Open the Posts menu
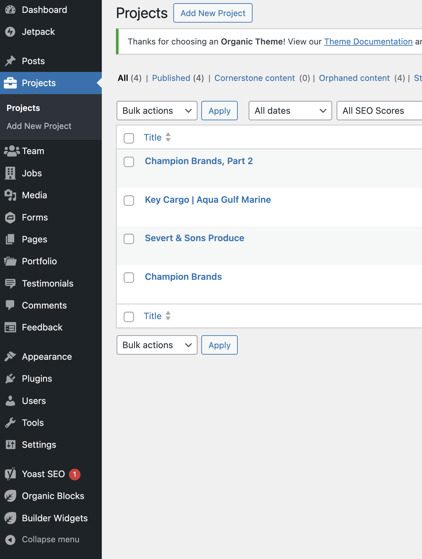The height and width of the screenshot is (559, 422). pyautogui.click(x=51, y=61)
